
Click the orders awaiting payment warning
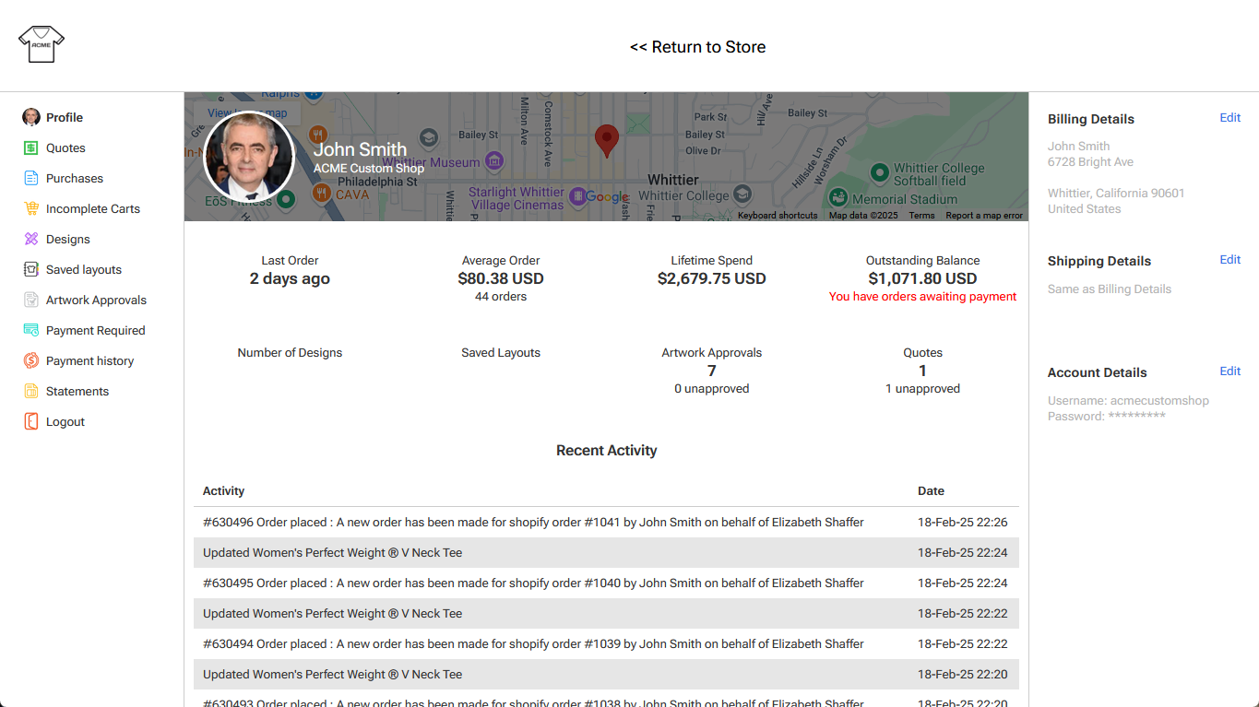[x=922, y=297]
